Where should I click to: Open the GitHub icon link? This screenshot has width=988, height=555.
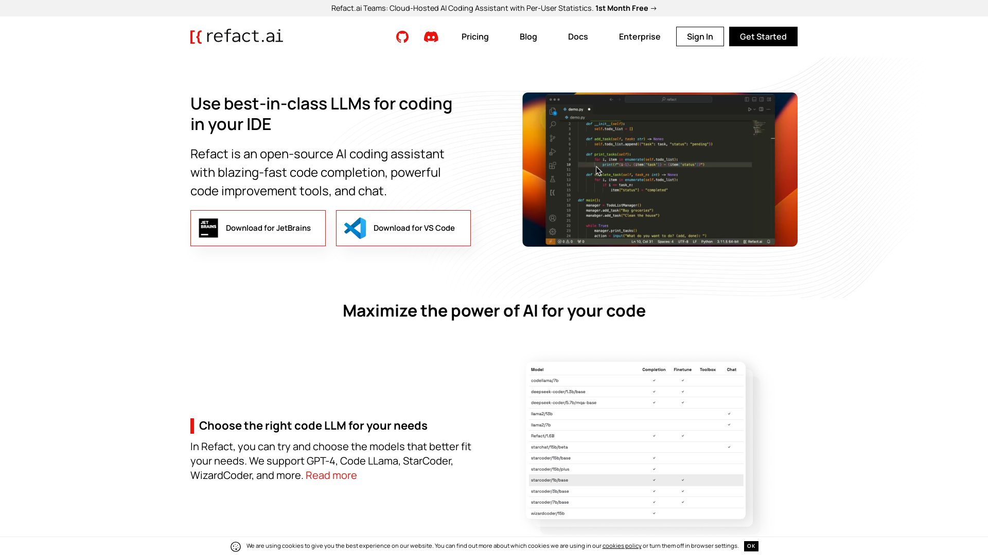[x=402, y=36]
